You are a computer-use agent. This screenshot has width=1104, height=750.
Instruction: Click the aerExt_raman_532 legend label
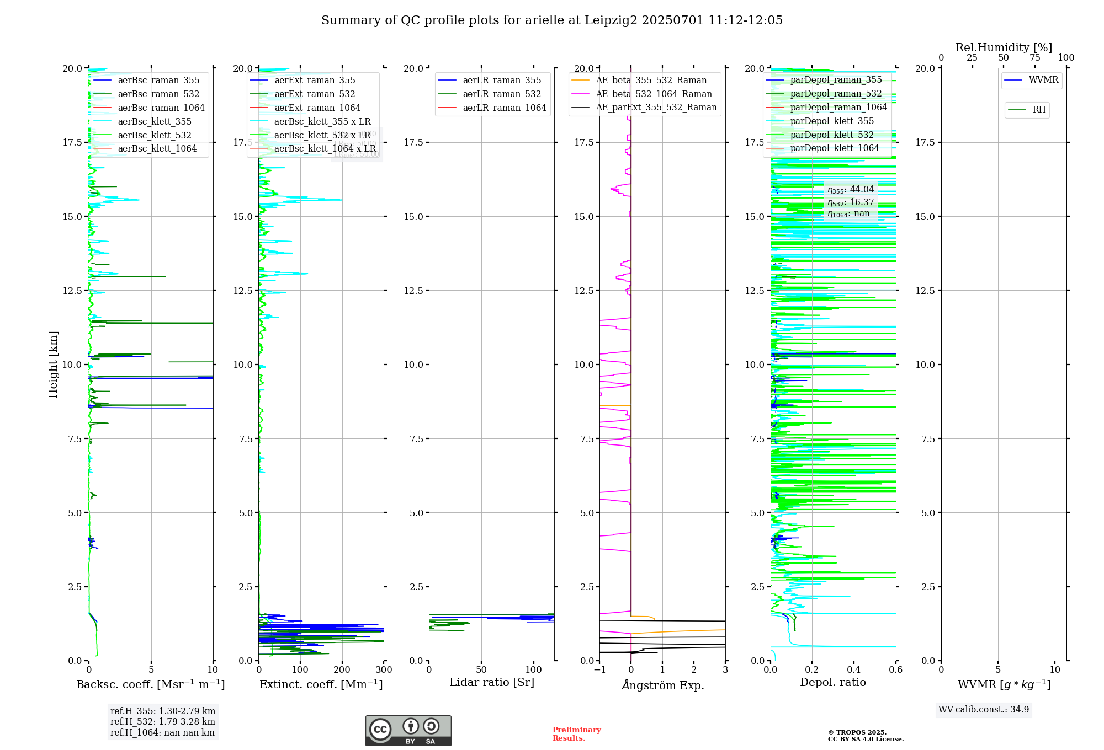tap(315, 94)
